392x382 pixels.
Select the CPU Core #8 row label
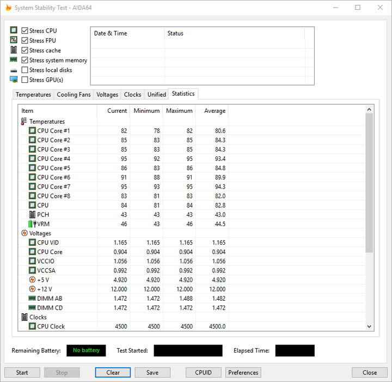pos(53,196)
